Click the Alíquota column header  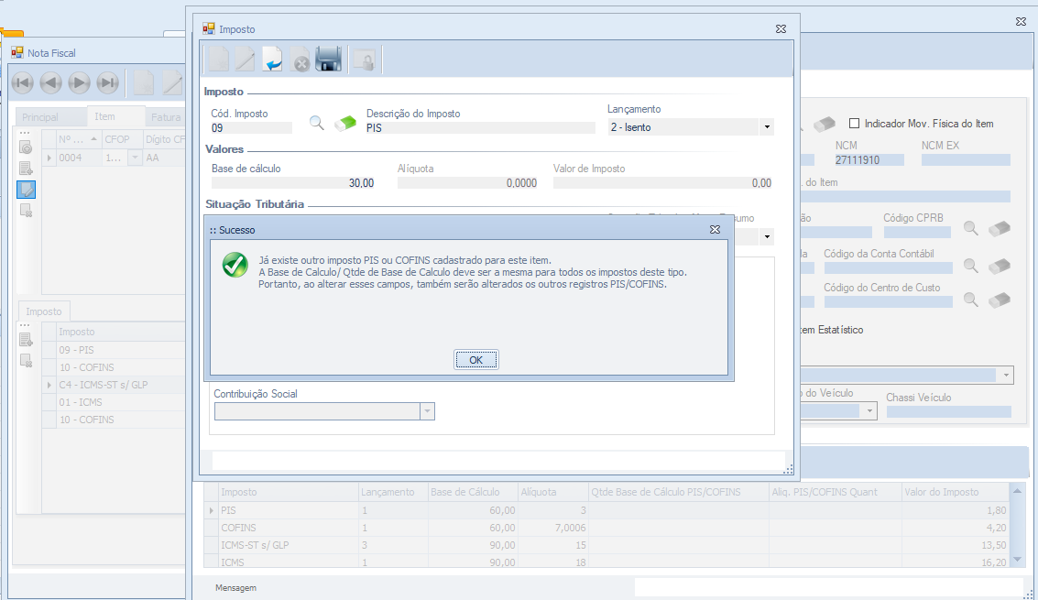coord(539,492)
